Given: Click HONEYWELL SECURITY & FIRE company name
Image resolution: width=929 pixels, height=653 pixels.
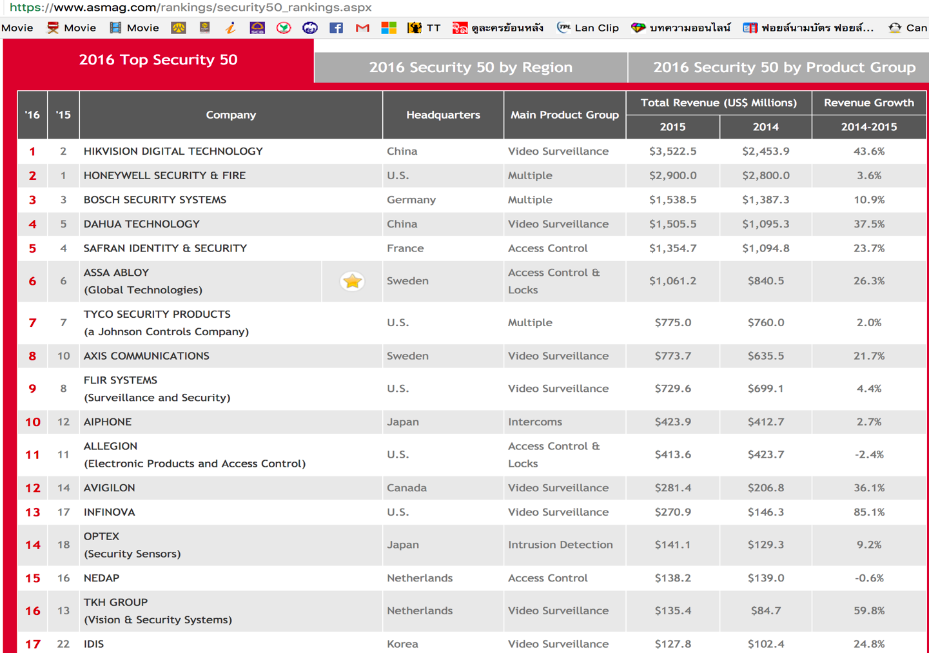Looking at the screenshot, I should pos(164,175).
